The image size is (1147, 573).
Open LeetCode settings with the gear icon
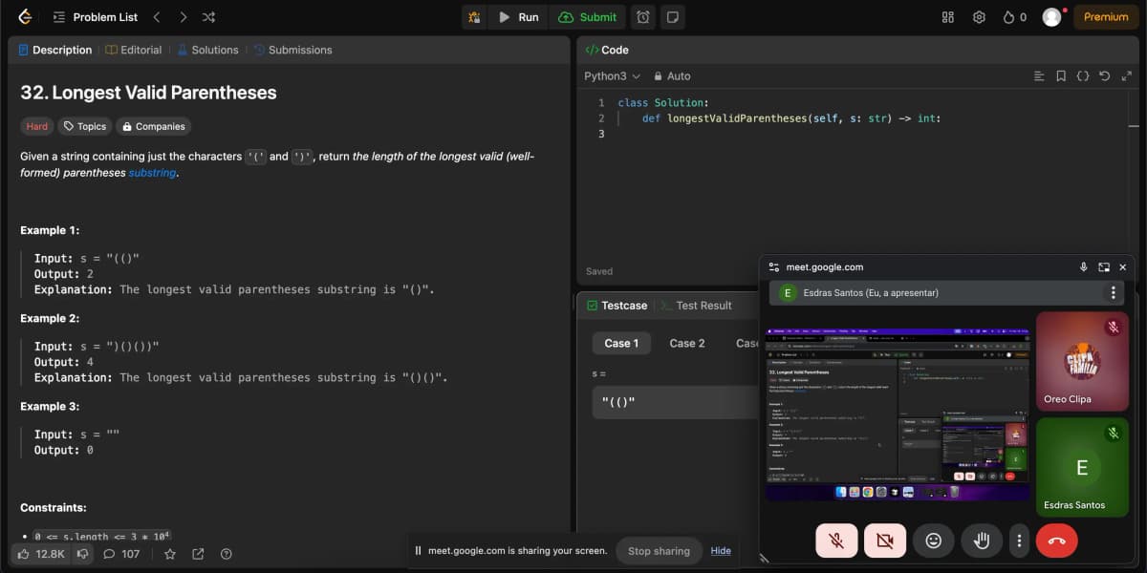[979, 16]
